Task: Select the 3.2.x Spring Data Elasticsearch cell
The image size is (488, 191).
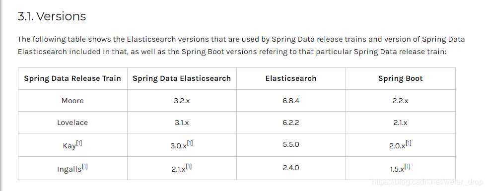Action: (182, 101)
